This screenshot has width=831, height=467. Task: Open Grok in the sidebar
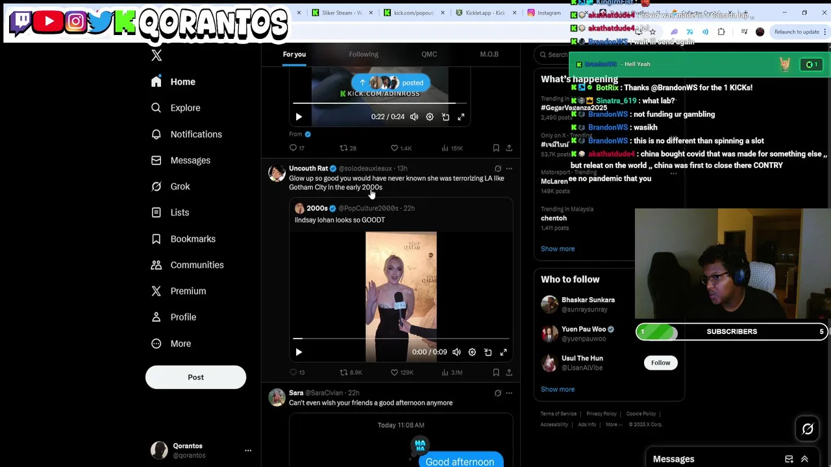(170, 186)
